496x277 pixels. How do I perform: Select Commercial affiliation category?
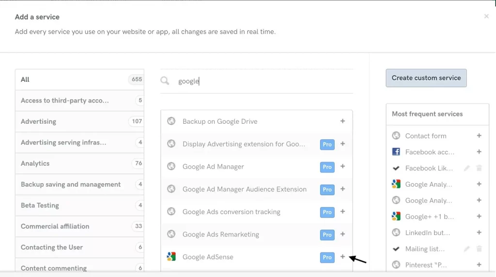(x=79, y=226)
